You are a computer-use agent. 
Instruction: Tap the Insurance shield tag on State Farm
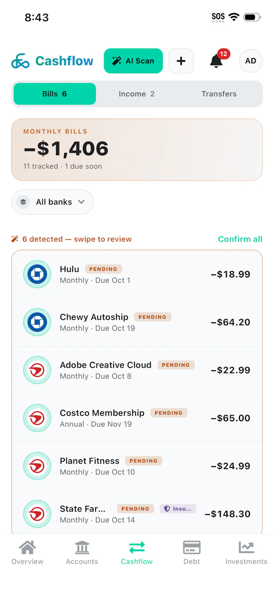[x=178, y=509]
